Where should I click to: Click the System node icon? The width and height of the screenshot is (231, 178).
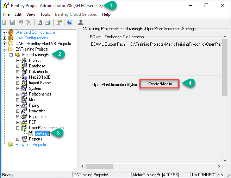[x=24, y=88]
